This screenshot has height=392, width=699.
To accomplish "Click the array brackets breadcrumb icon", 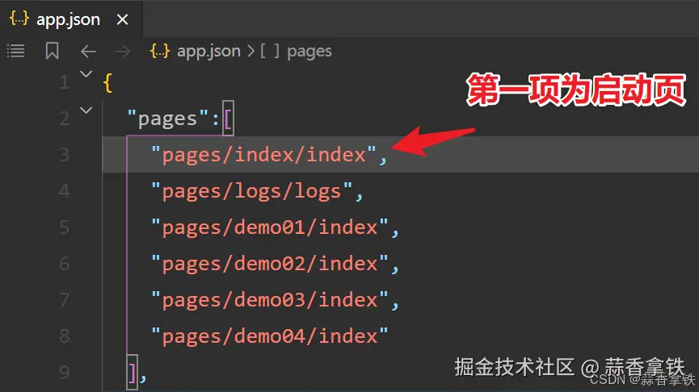I will point(270,51).
